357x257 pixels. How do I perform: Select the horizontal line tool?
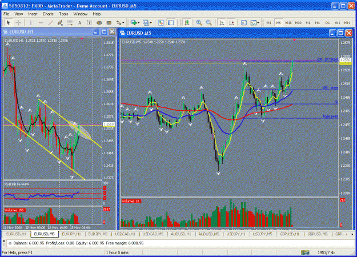[x=41, y=23]
